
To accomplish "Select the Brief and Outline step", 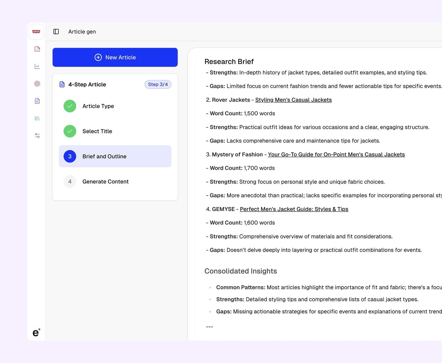I will pyautogui.click(x=115, y=156).
